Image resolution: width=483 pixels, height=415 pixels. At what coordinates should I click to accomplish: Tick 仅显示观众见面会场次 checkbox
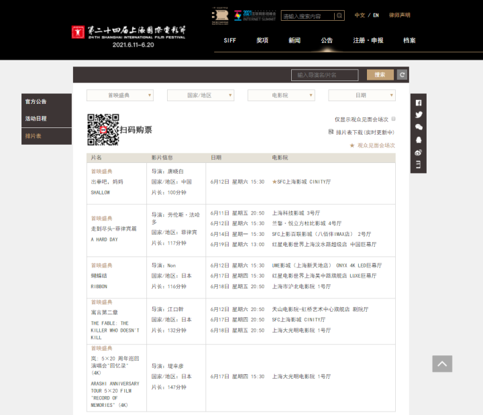393,119
